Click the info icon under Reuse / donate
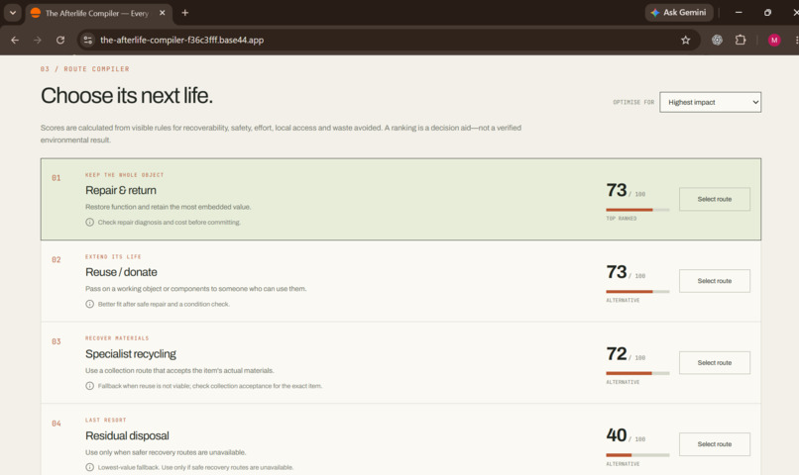This screenshot has height=475, width=799. pos(89,304)
